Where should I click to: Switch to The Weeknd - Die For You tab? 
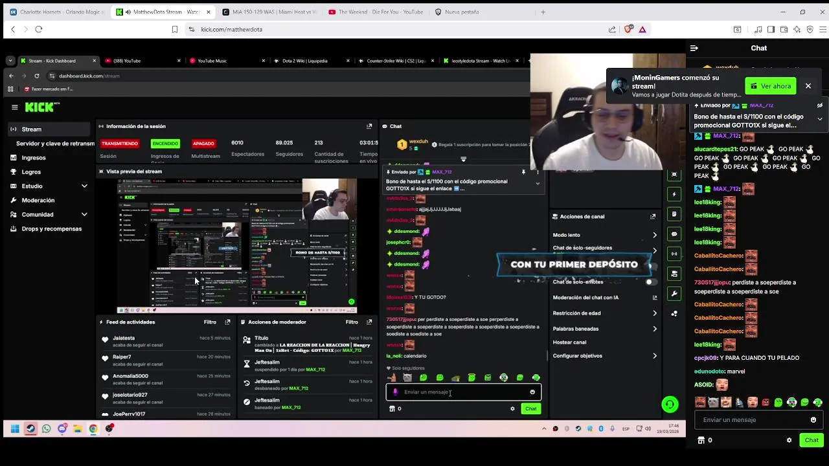pos(376,12)
